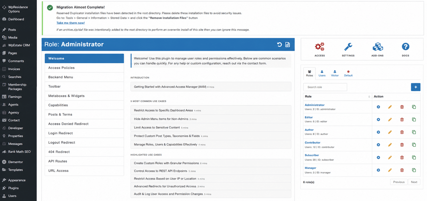This screenshot has width=427, height=201.
Task: Clone the Administrator role with copy icon
Action: [414, 107]
